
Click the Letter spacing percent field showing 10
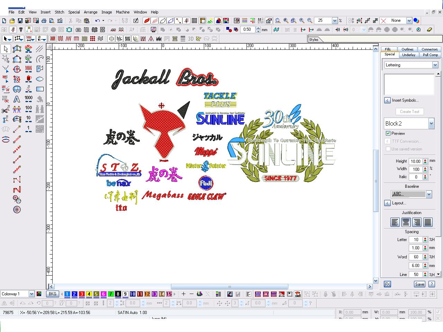[x=416, y=239]
